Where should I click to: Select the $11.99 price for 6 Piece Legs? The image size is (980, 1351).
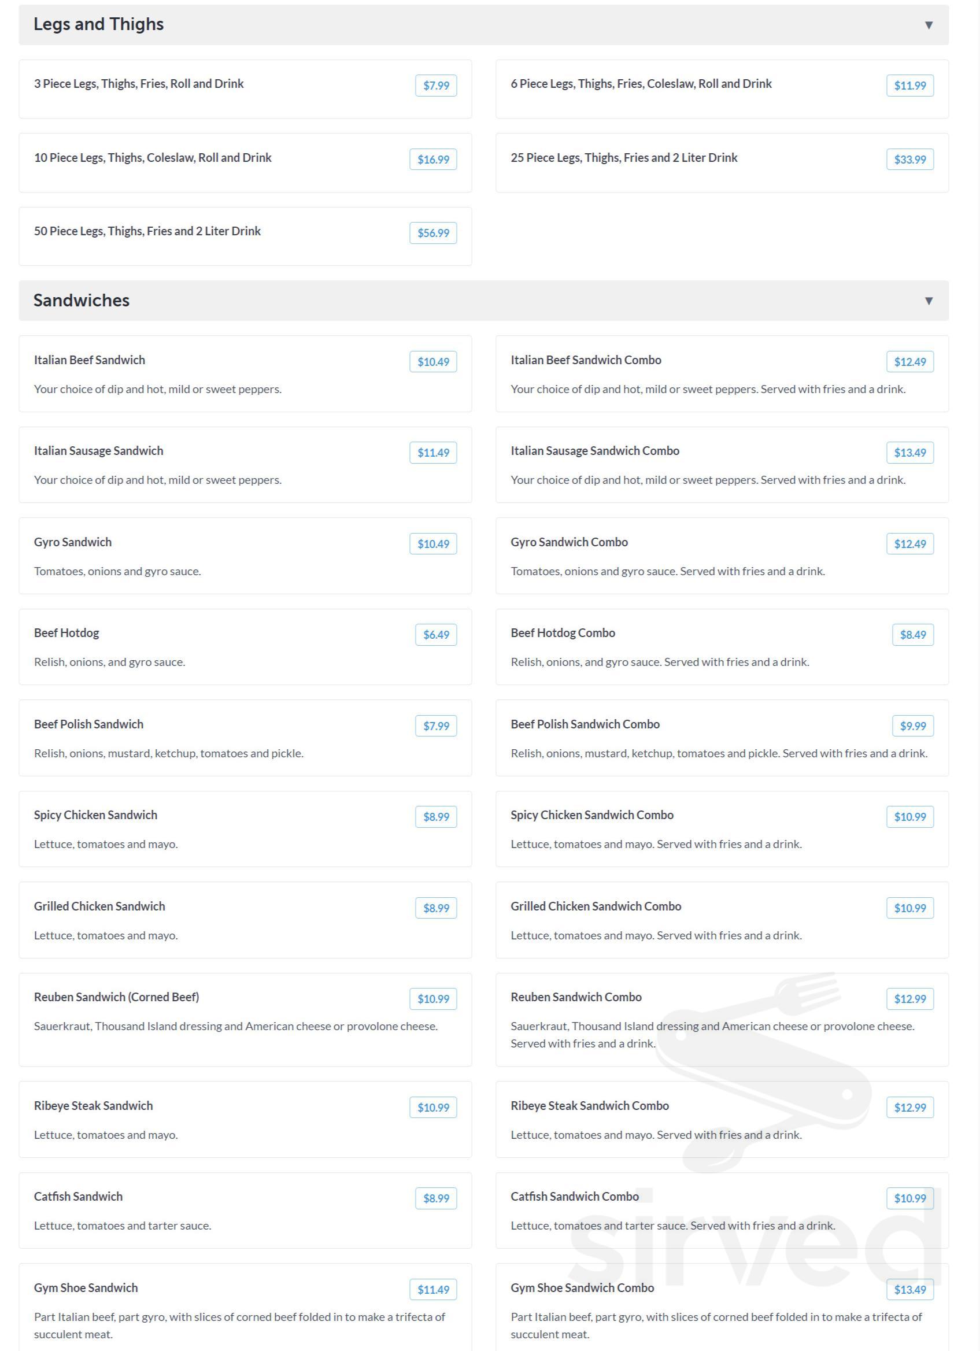pos(909,85)
